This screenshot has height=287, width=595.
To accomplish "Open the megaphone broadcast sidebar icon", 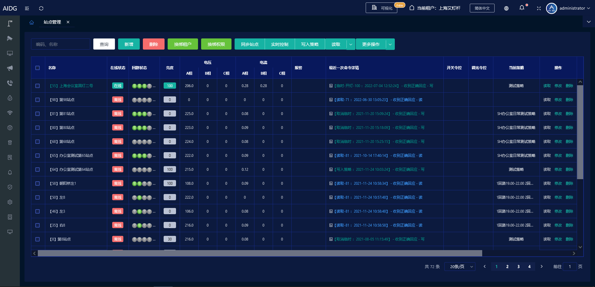I will click(10, 68).
